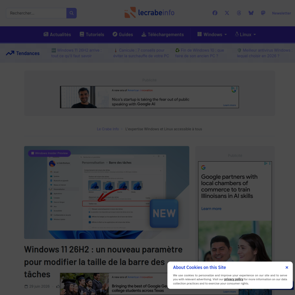Go to Téléchargements menu item
This screenshot has height=295, width=295.
point(163,34)
